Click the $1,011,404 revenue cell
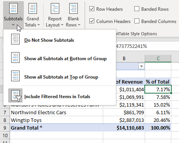 tap(130, 89)
